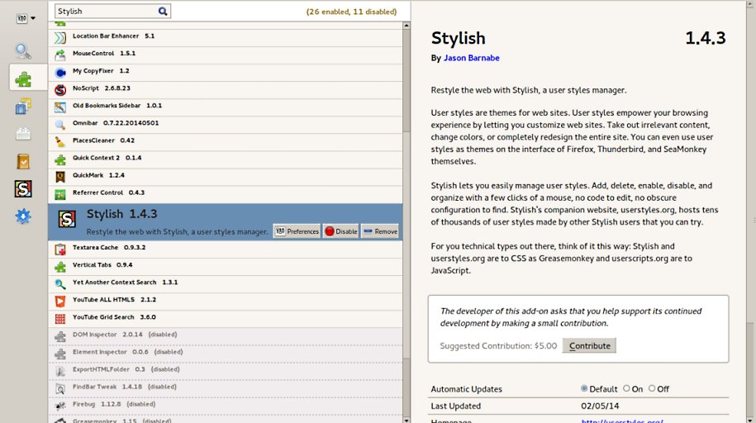The image size is (756, 423).
Task: Open Stylish Preferences
Action: click(297, 231)
